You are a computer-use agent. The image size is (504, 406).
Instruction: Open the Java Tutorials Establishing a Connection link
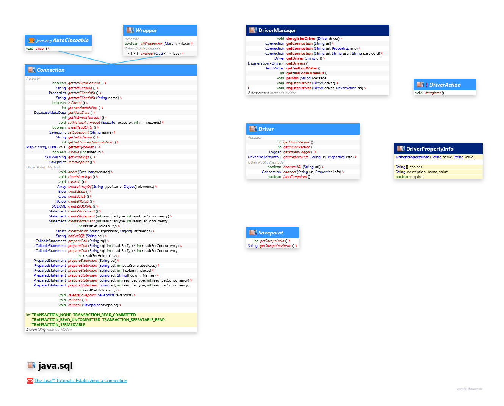click(81, 381)
